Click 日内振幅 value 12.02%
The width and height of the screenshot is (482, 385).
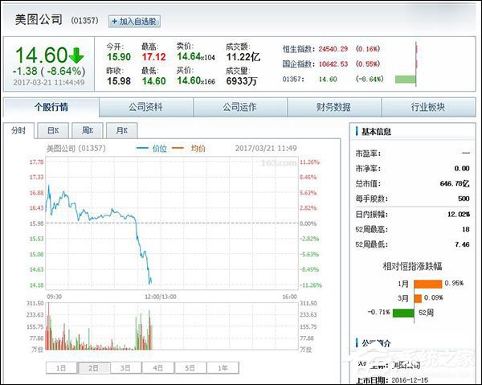(x=459, y=214)
